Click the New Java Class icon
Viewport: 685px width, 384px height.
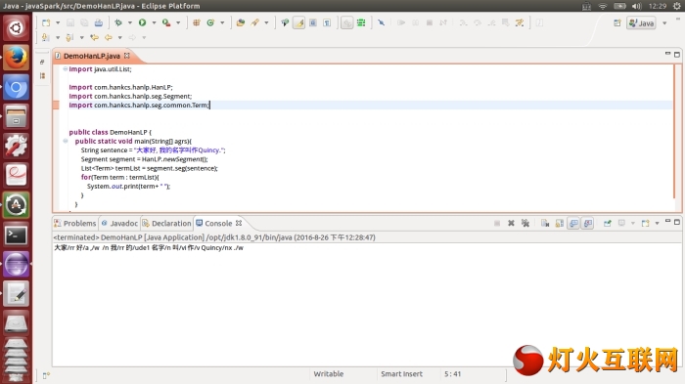coord(210,22)
